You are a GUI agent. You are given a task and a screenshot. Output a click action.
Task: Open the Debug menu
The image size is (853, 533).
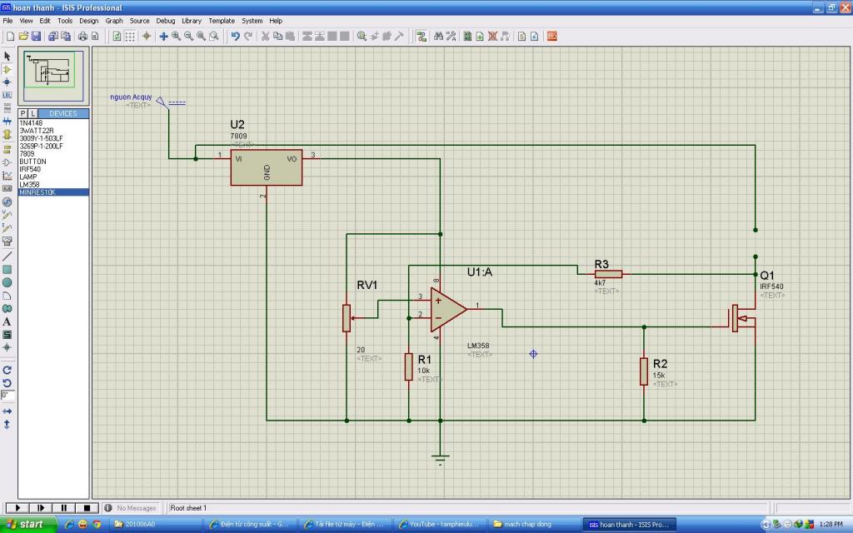pos(166,21)
